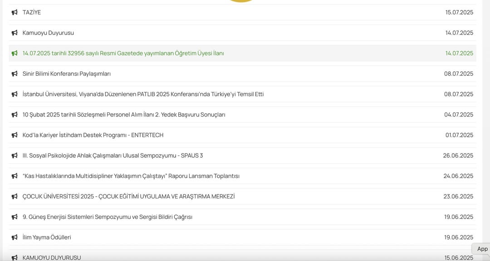This screenshot has height=261, width=490.
Task: Click megaphone icon beside Güneş Enerjisi Sistemleri
Action: [x=15, y=217]
